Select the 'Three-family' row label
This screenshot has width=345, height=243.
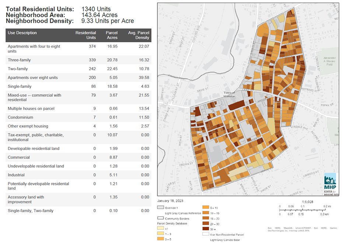click(x=19, y=60)
